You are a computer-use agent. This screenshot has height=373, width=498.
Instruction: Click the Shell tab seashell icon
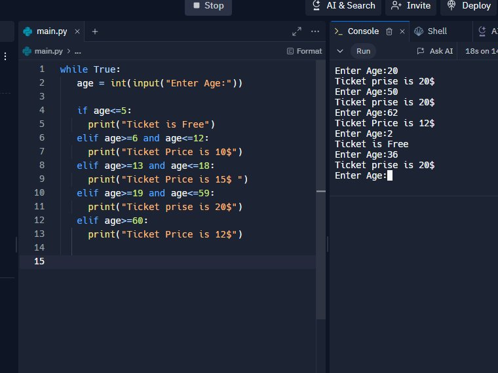click(x=419, y=31)
